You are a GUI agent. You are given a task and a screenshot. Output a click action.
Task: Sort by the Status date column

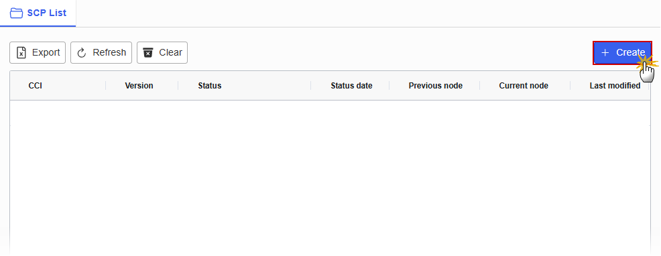pos(351,86)
